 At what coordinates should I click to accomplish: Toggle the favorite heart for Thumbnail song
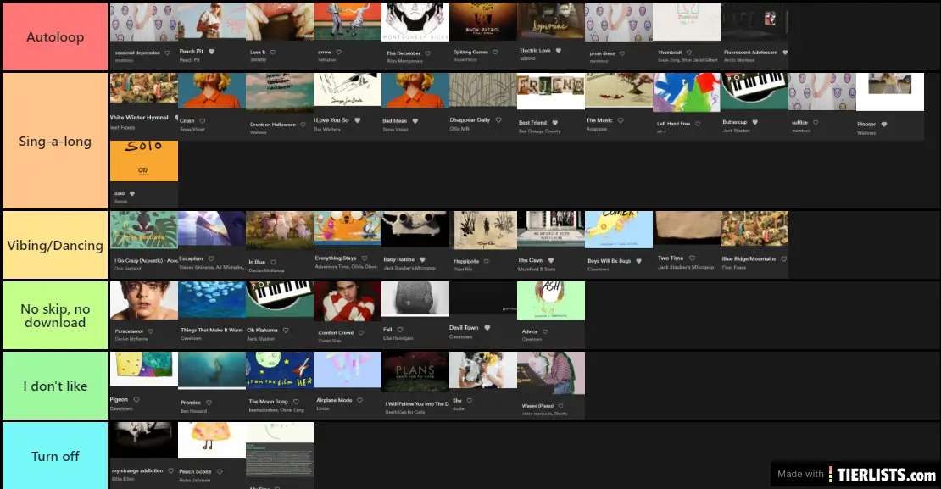tap(689, 52)
